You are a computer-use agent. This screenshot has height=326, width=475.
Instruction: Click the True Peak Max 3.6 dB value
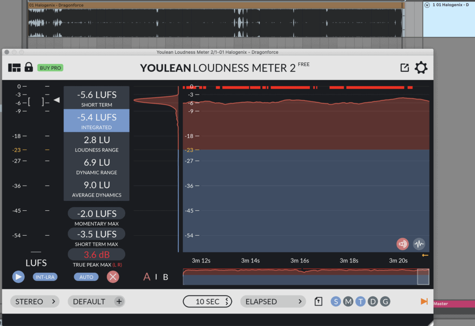pos(96,255)
